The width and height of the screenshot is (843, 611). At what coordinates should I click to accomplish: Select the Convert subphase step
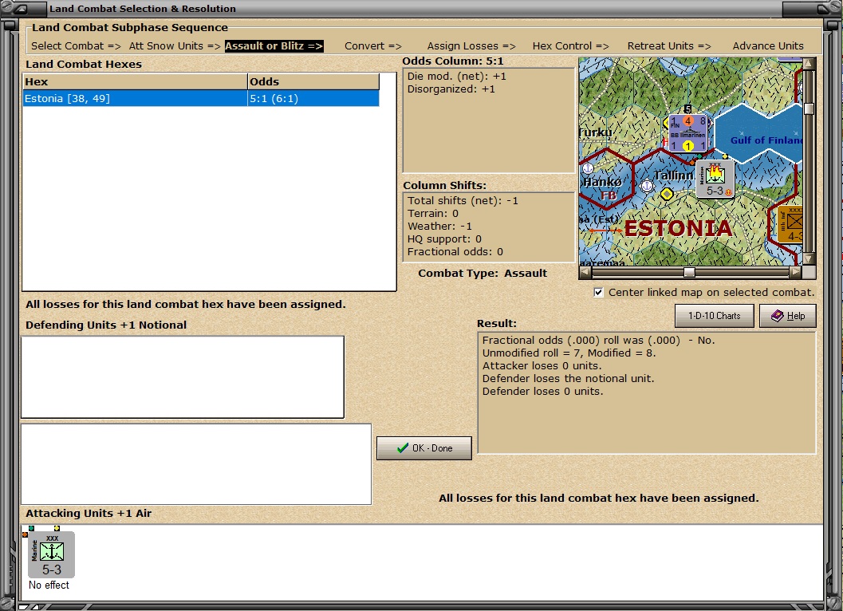[x=373, y=46]
